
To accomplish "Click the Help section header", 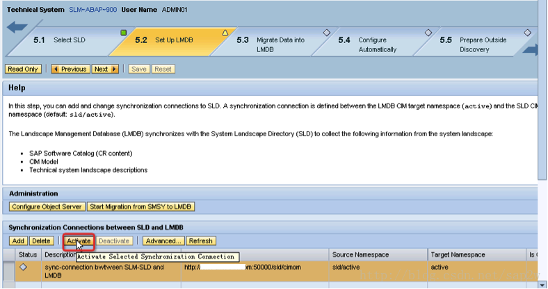I will tap(270, 88).
